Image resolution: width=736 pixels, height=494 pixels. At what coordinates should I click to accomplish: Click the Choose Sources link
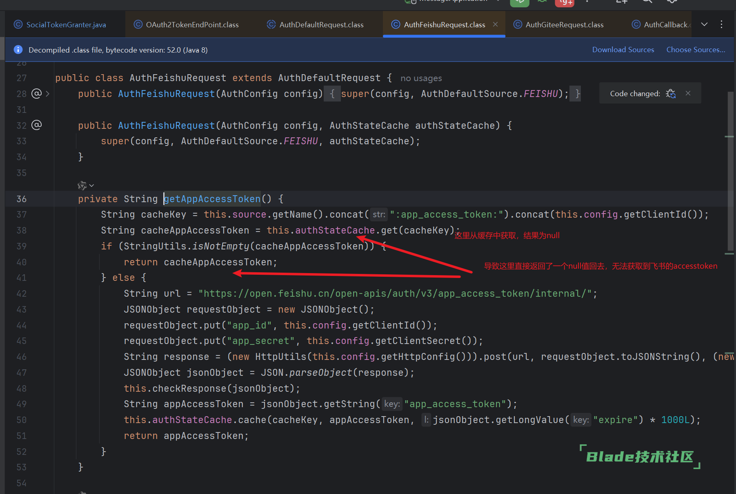point(696,50)
